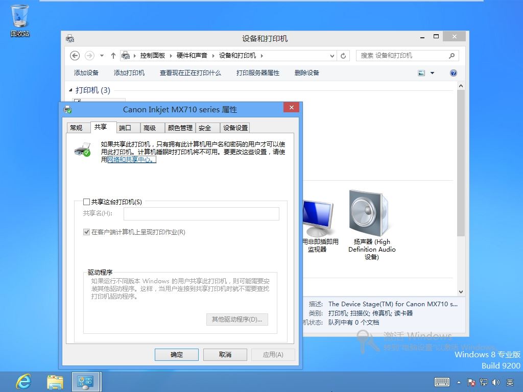
Task: Open address bar history dropdown
Action: pyautogui.click(x=332, y=56)
